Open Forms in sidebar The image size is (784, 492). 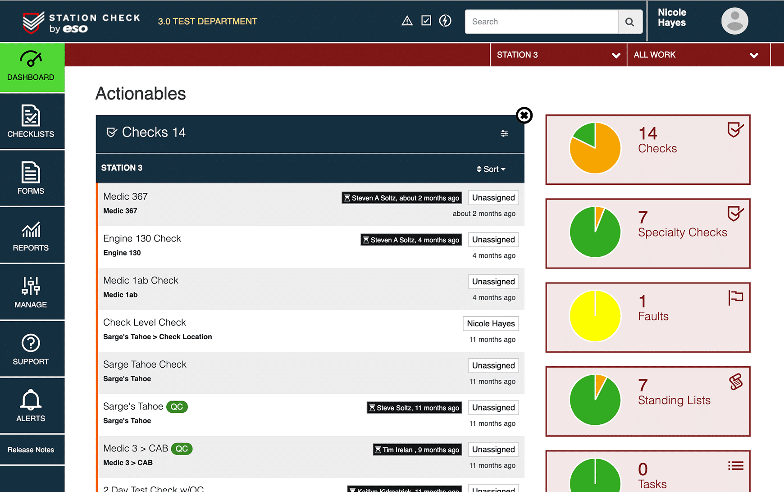point(32,178)
